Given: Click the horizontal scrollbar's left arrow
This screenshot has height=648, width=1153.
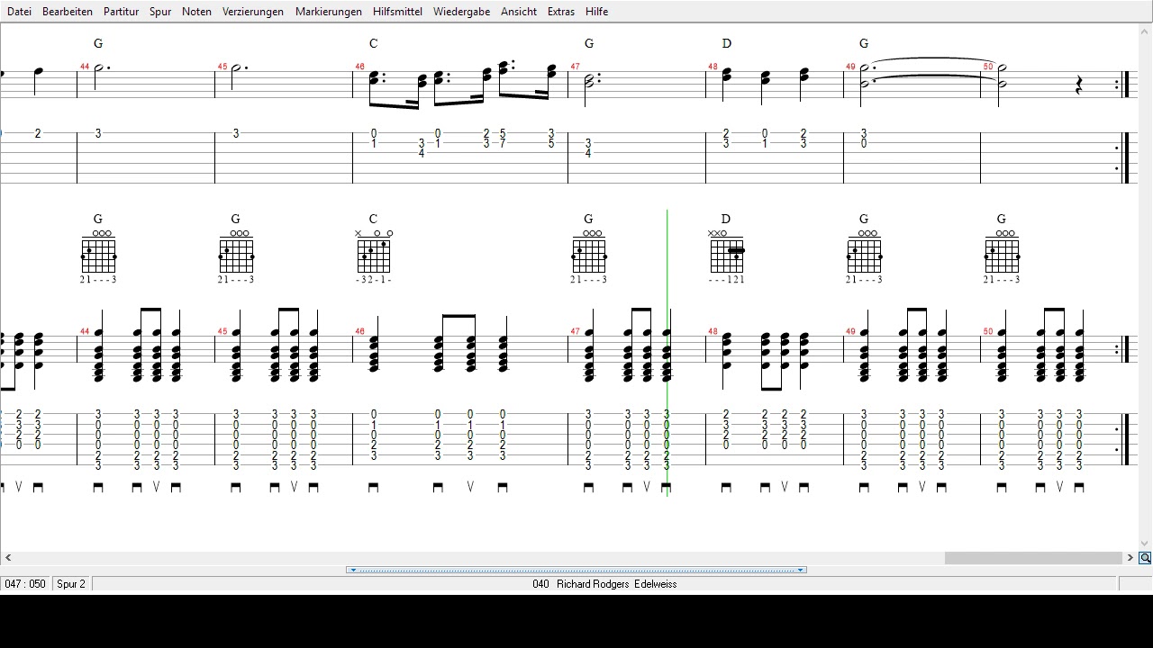Looking at the screenshot, I should [8, 558].
